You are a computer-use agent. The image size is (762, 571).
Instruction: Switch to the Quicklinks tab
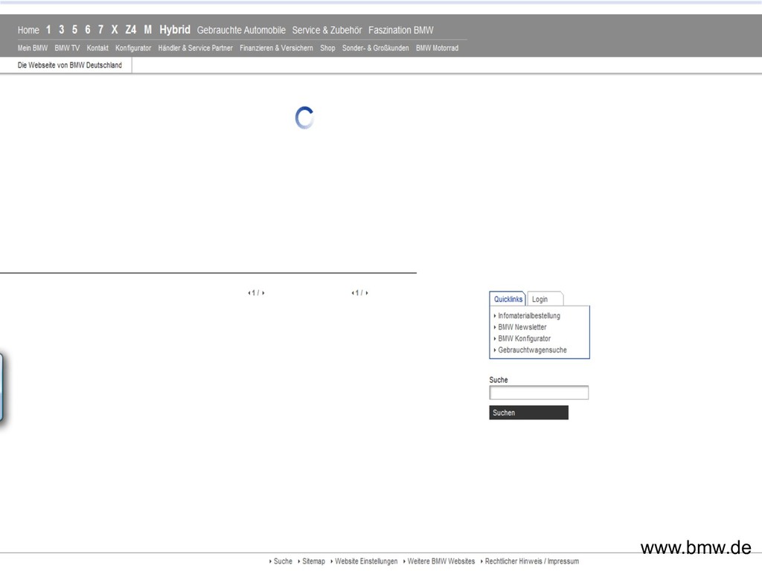pos(508,299)
